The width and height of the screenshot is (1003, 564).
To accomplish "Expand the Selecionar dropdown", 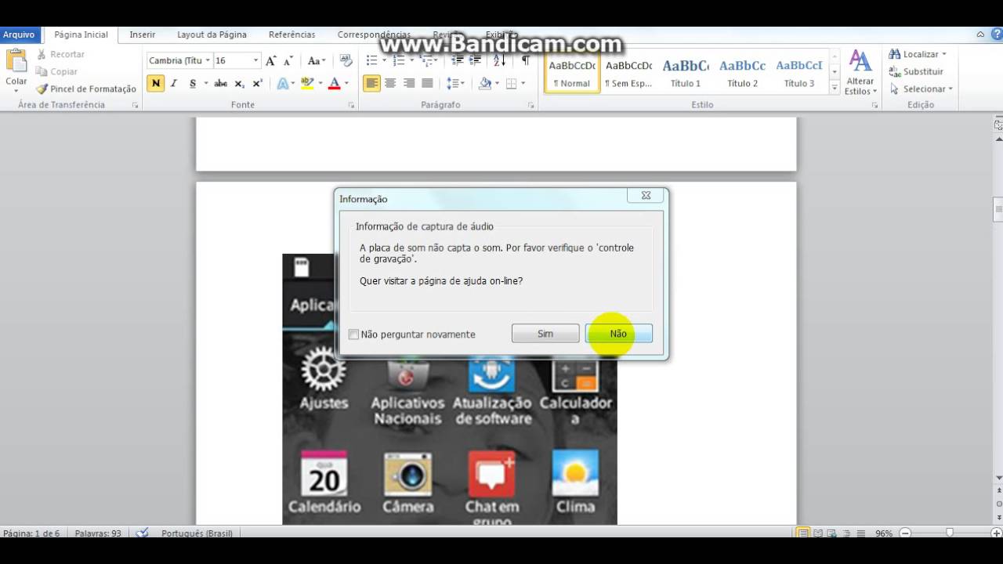I will [x=950, y=89].
